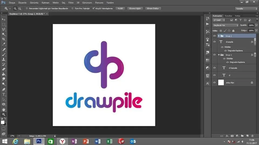Select the Move tool
259x145 pixels.
pos(4,19)
